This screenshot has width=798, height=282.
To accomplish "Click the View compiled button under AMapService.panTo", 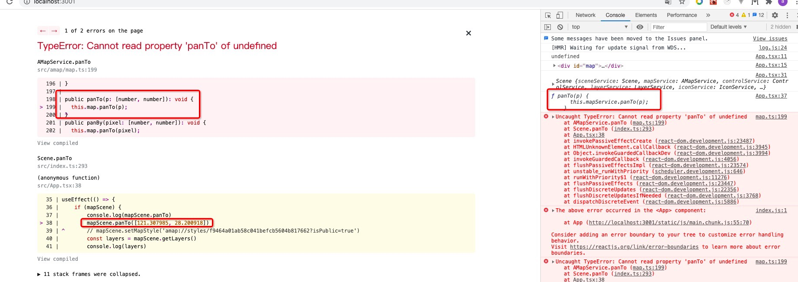I will [58, 143].
